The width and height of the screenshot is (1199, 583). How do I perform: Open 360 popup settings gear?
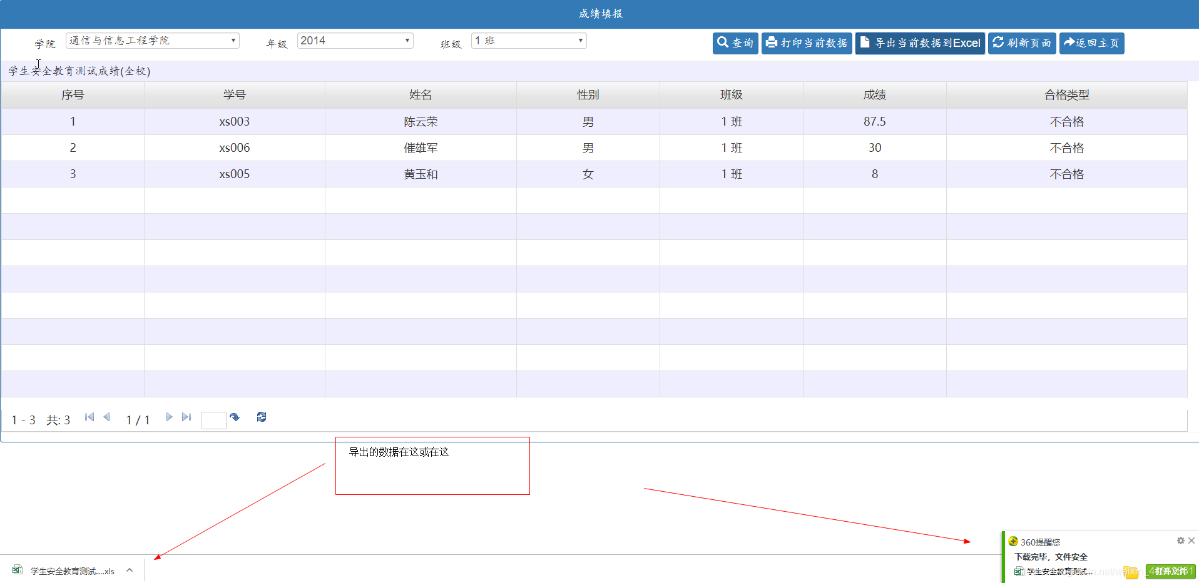pyautogui.click(x=1180, y=541)
